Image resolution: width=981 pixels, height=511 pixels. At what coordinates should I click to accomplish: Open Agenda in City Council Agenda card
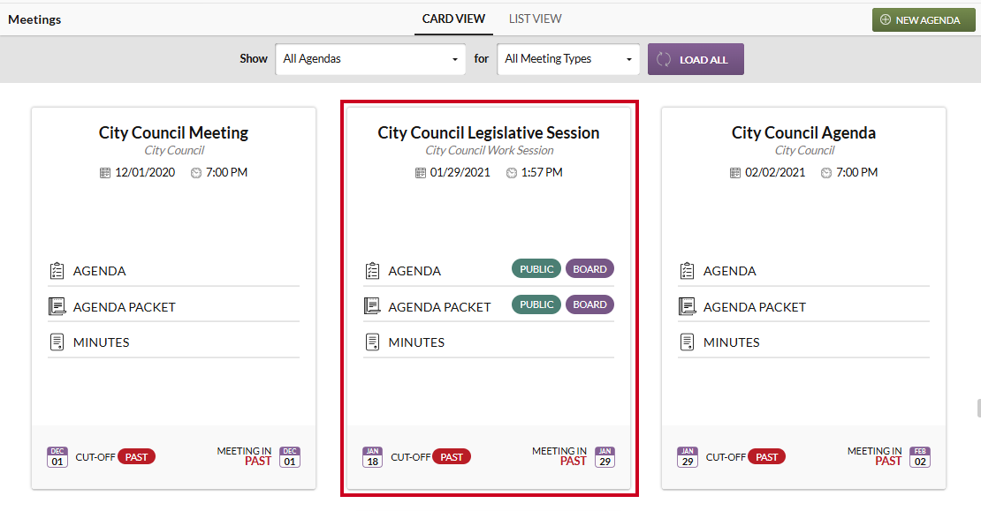(x=729, y=271)
